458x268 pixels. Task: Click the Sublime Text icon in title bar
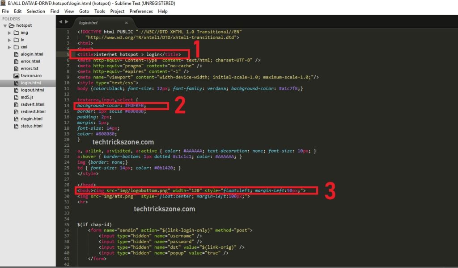point(4,4)
